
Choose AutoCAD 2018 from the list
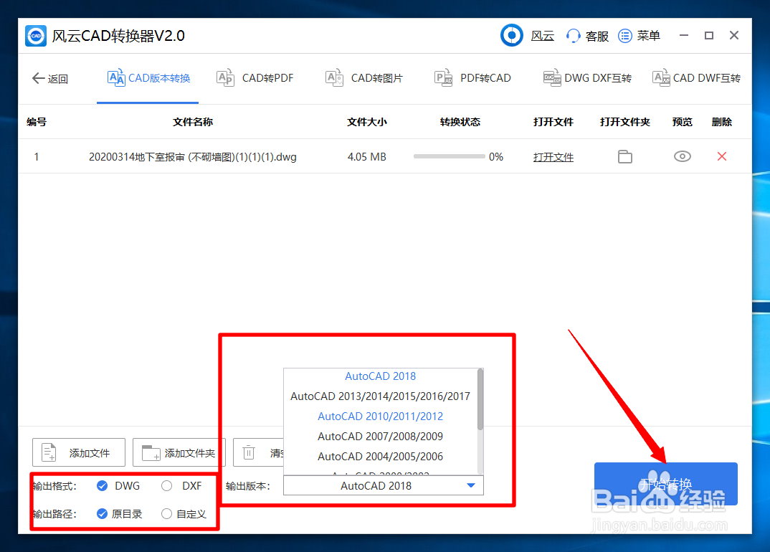[380, 376]
